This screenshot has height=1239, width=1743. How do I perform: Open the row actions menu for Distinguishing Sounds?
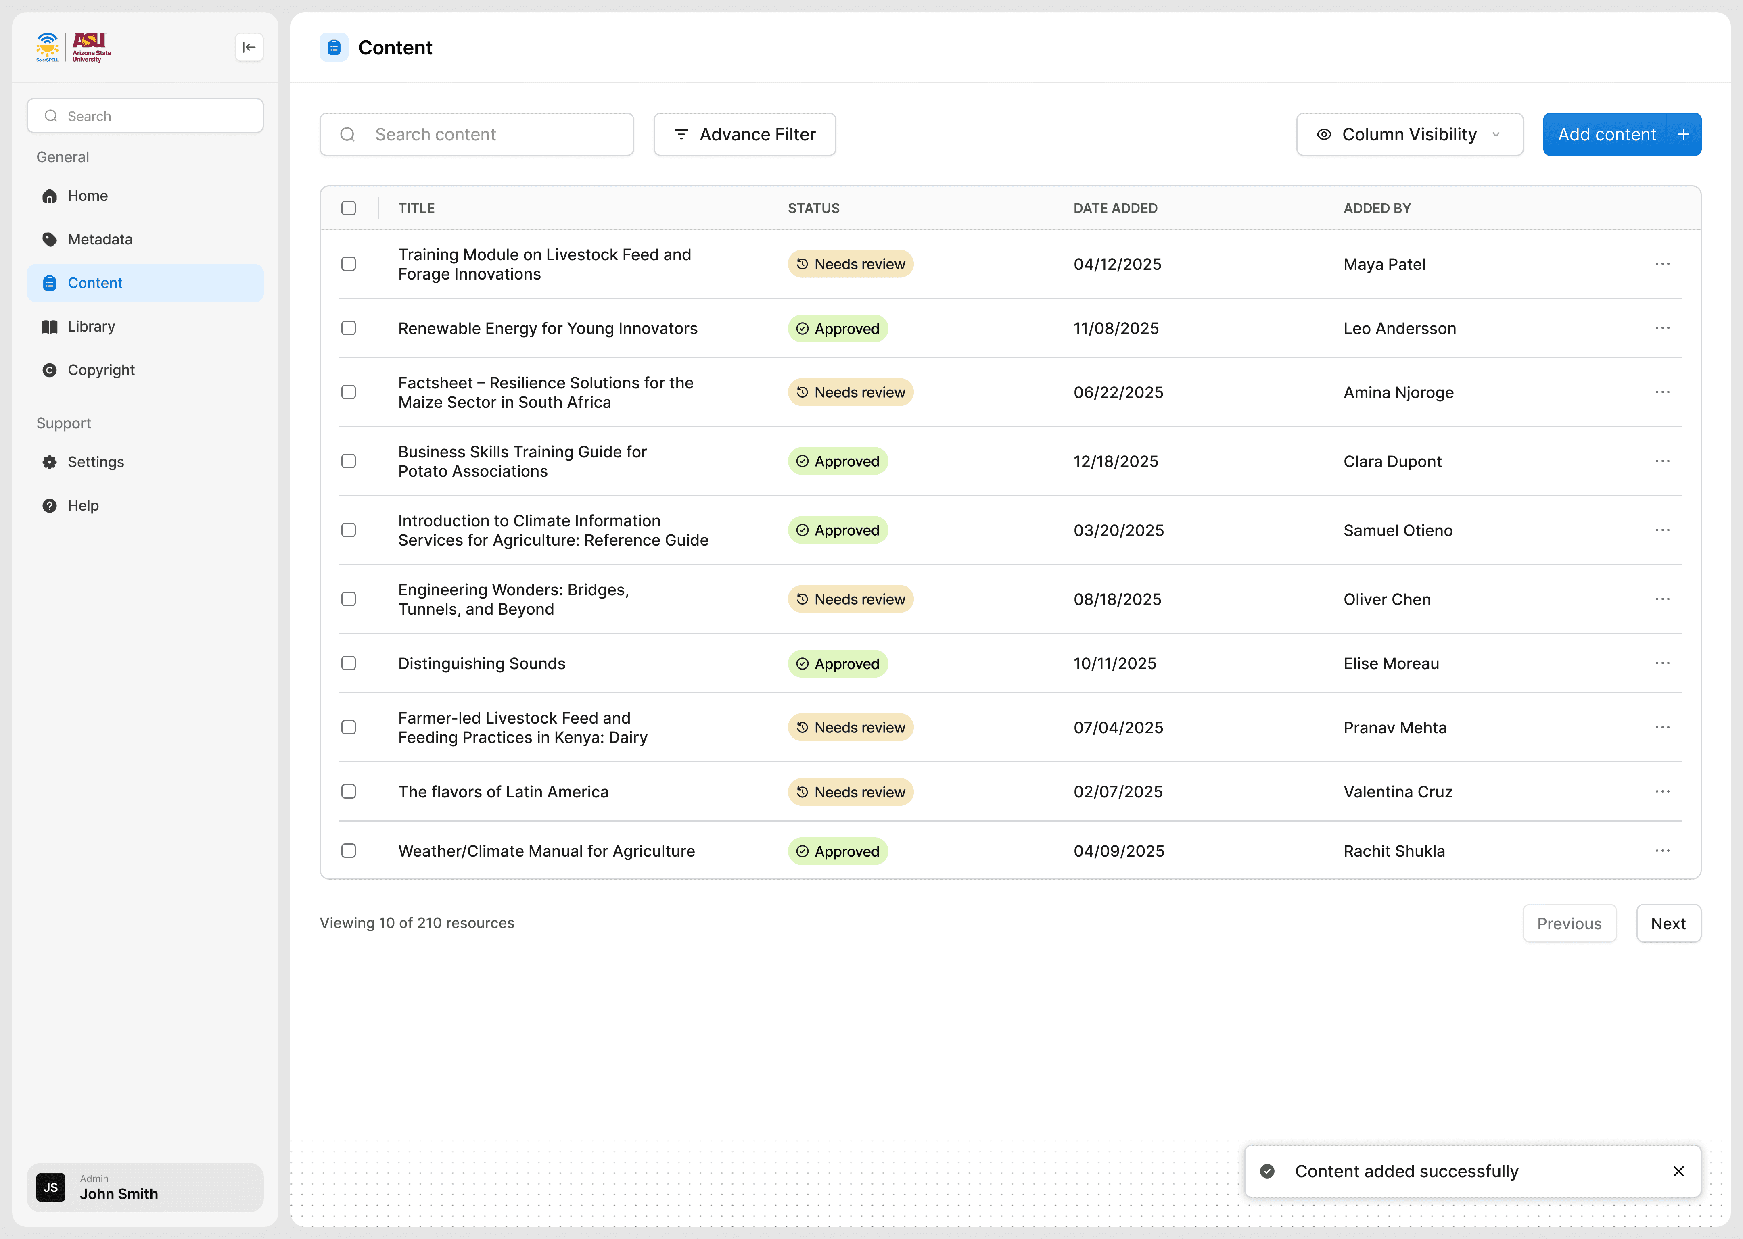[x=1662, y=664]
